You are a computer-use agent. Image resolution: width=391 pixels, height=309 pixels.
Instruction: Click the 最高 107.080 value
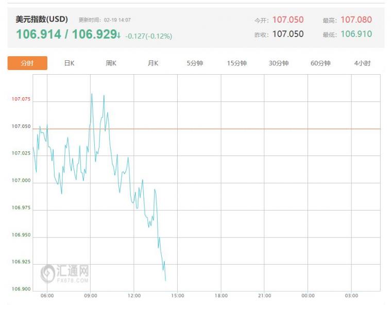coord(355,20)
